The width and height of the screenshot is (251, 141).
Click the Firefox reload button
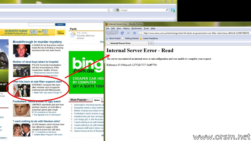[122, 33]
